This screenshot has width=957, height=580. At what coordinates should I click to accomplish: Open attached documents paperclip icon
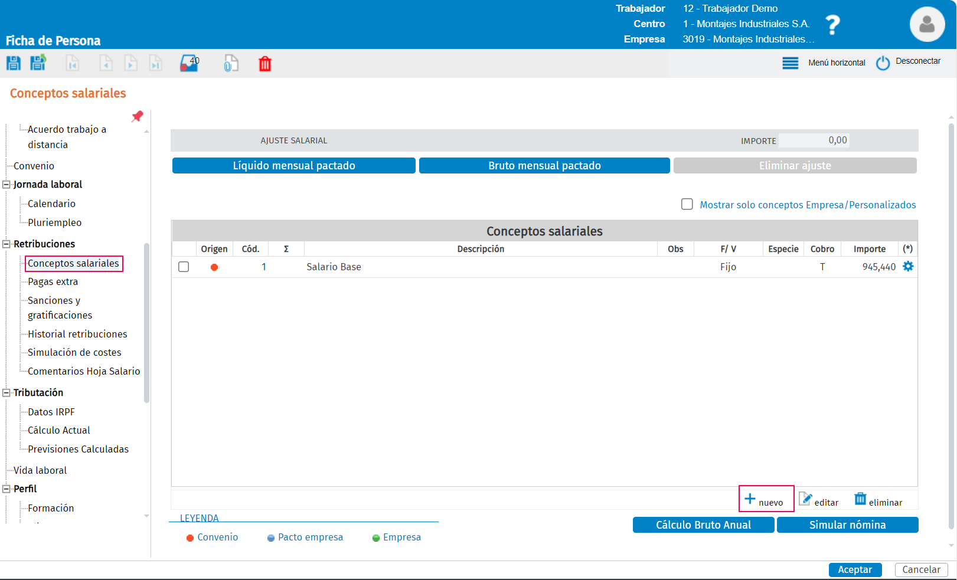point(231,63)
